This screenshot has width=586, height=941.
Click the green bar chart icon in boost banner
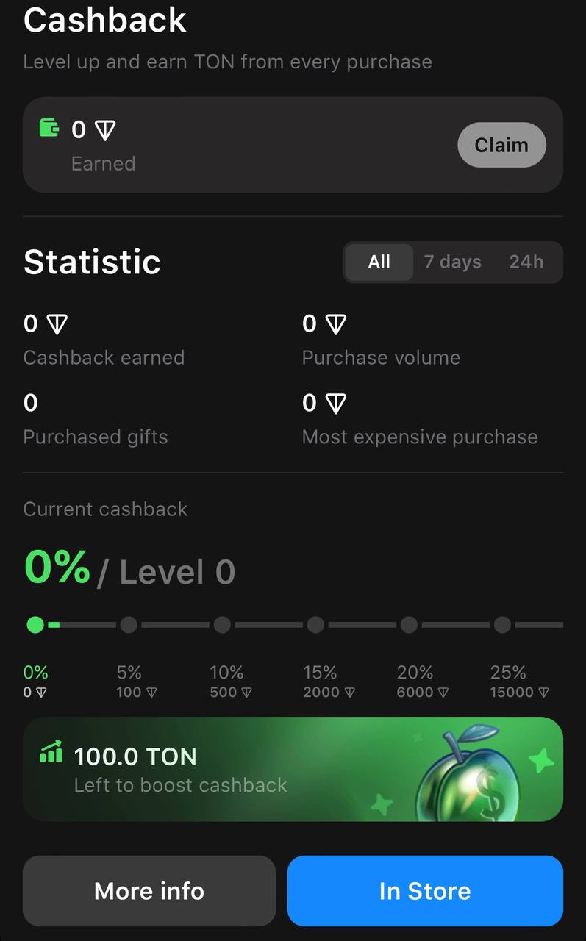point(51,752)
